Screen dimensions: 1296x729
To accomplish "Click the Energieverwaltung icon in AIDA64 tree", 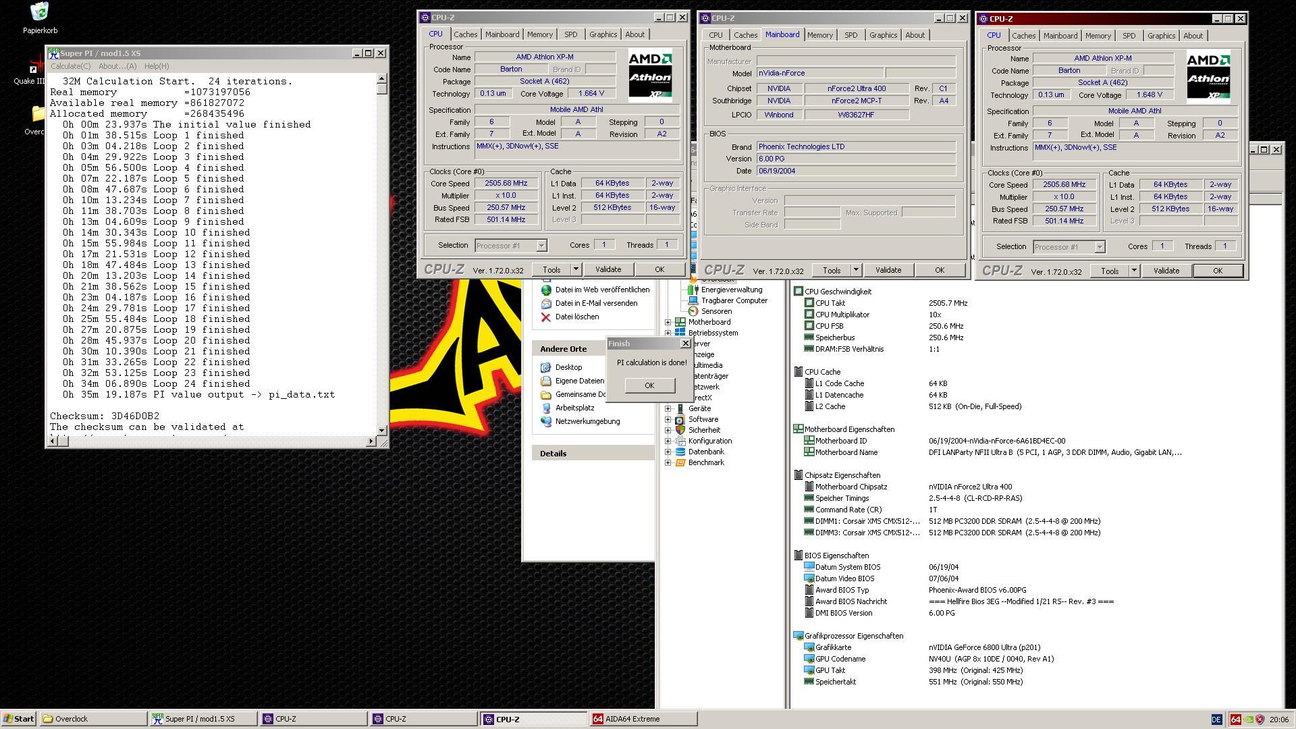I will coord(693,290).
